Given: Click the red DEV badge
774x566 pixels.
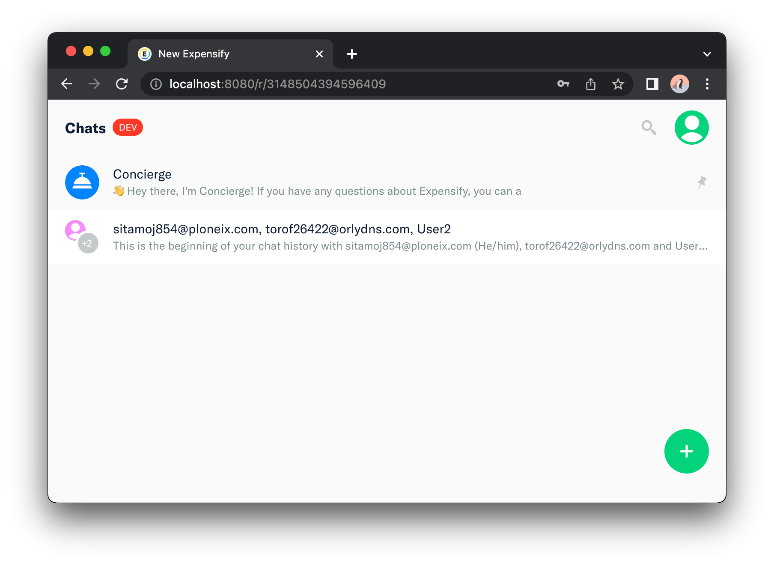Looking at the screenshot, I should coord(128,128).
